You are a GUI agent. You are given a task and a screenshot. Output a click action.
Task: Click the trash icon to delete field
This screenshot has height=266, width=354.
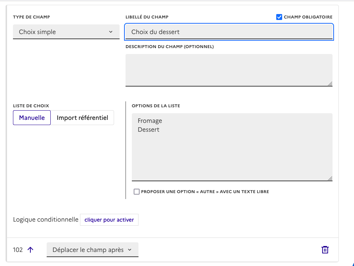coord(325,250)
